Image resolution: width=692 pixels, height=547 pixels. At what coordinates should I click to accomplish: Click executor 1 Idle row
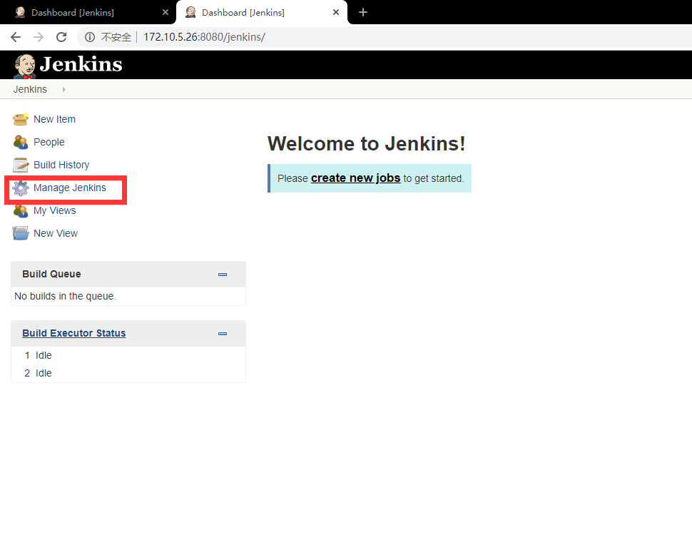[128, 356]
